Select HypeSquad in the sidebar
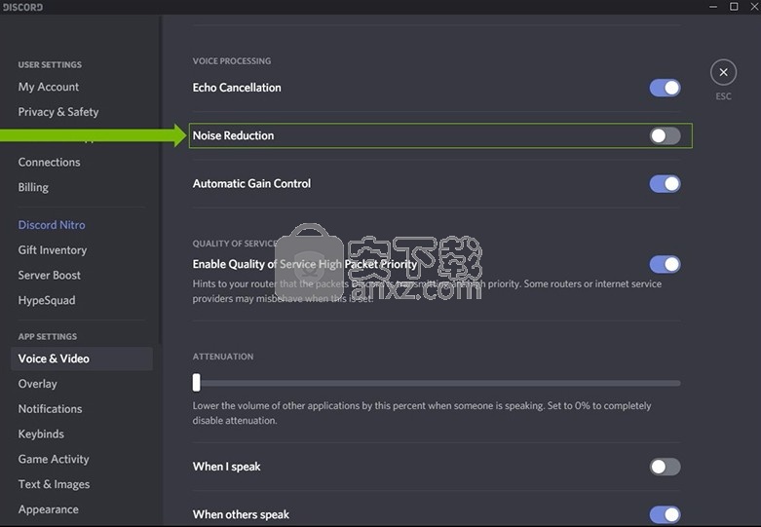The image size is (761, 527). (x=47, y=300)
